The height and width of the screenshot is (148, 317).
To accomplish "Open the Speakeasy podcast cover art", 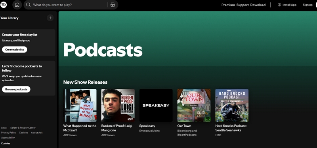I will point(156,105).
